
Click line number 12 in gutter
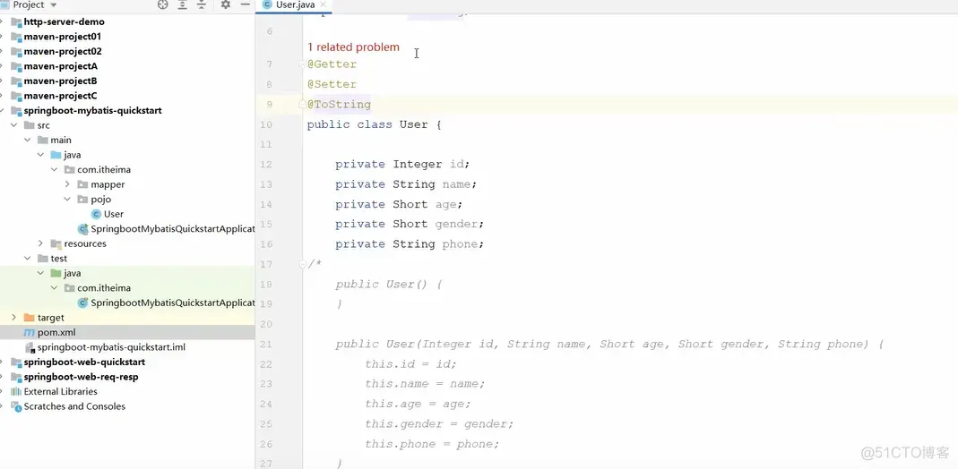(x=266, y=164)
